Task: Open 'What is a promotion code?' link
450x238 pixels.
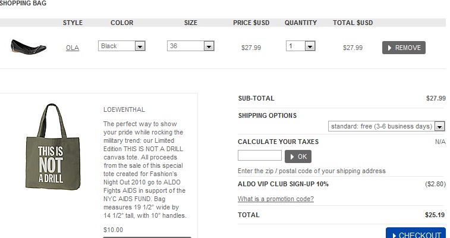Action: pyautogui.click(x=276, y=199)
